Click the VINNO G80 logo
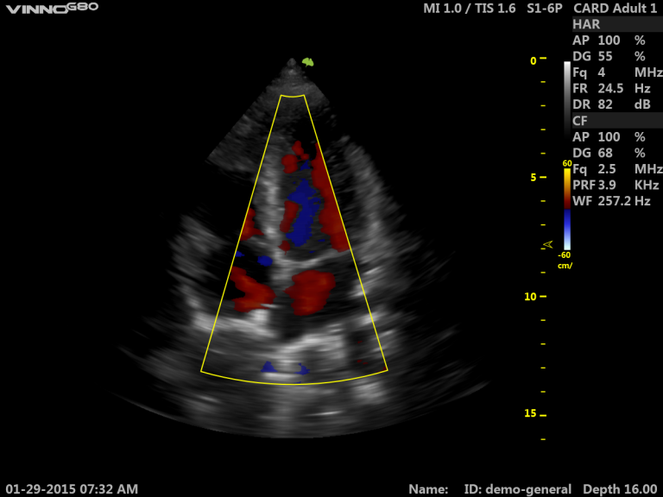Viewport: 663px width, 497px height. coord(52,8)
